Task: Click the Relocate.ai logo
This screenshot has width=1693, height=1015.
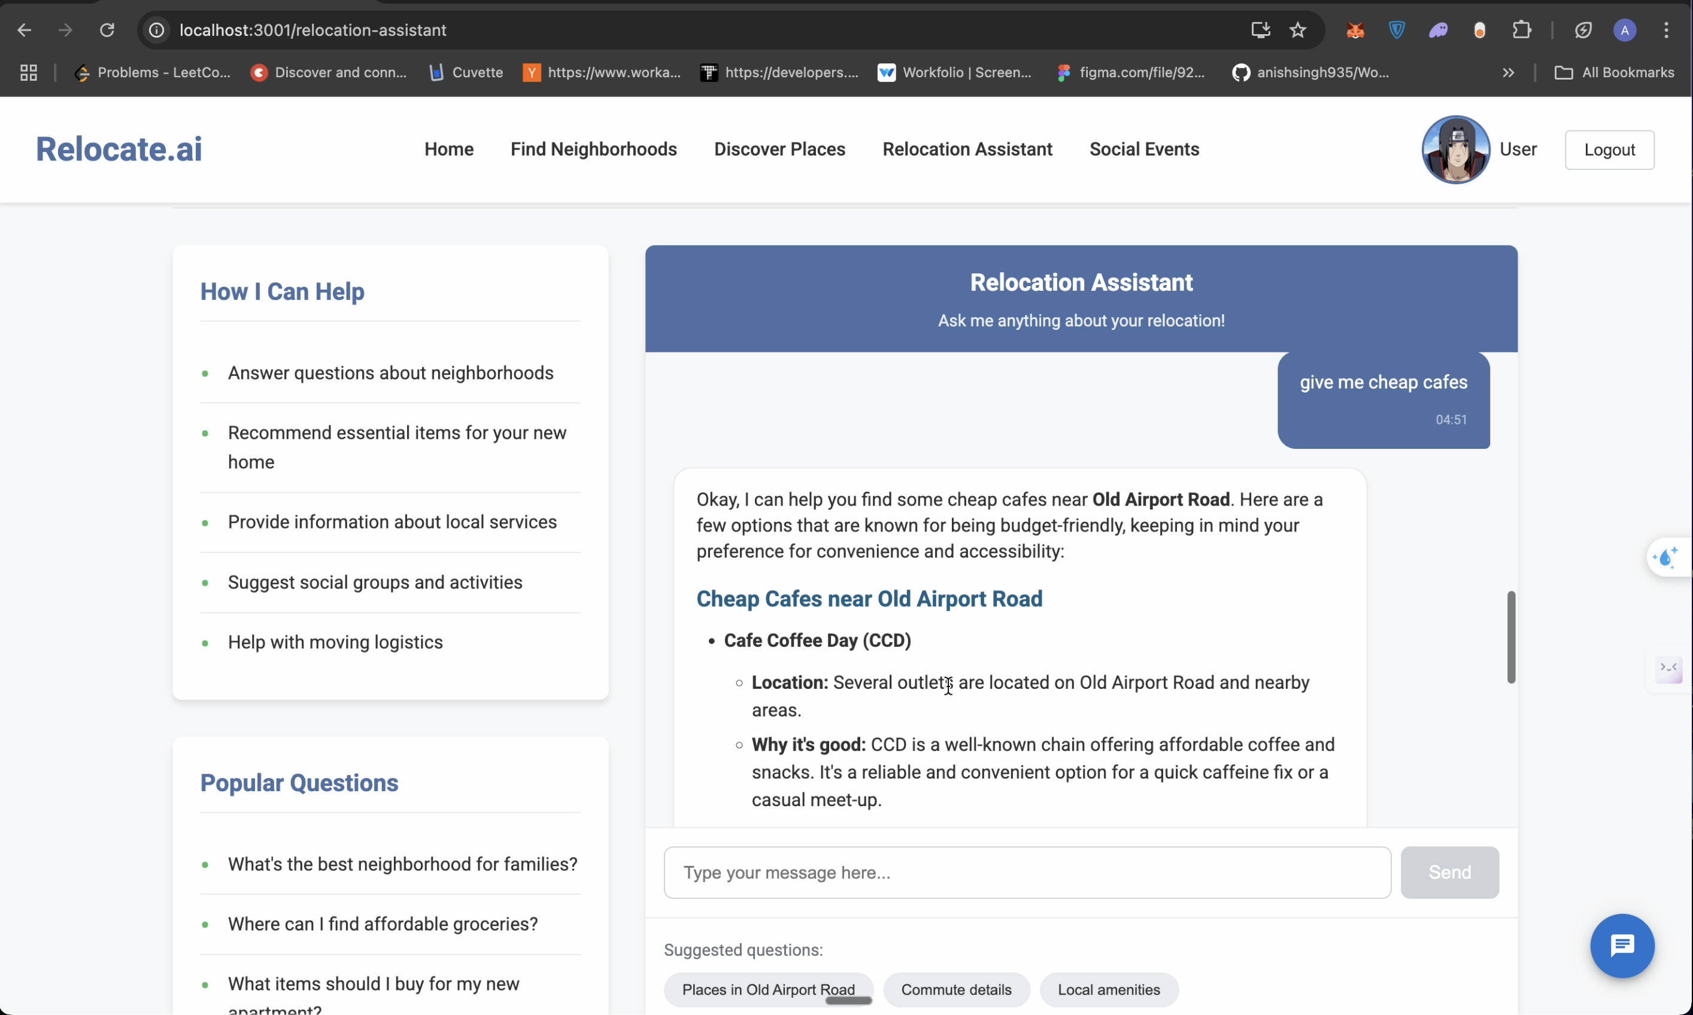Action: coord(119,149)
